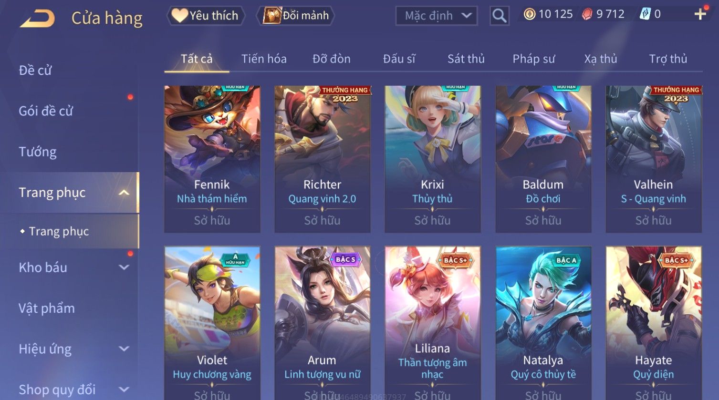
Task: Open Yêu thích heart favorites
Action: coord(206,16)
